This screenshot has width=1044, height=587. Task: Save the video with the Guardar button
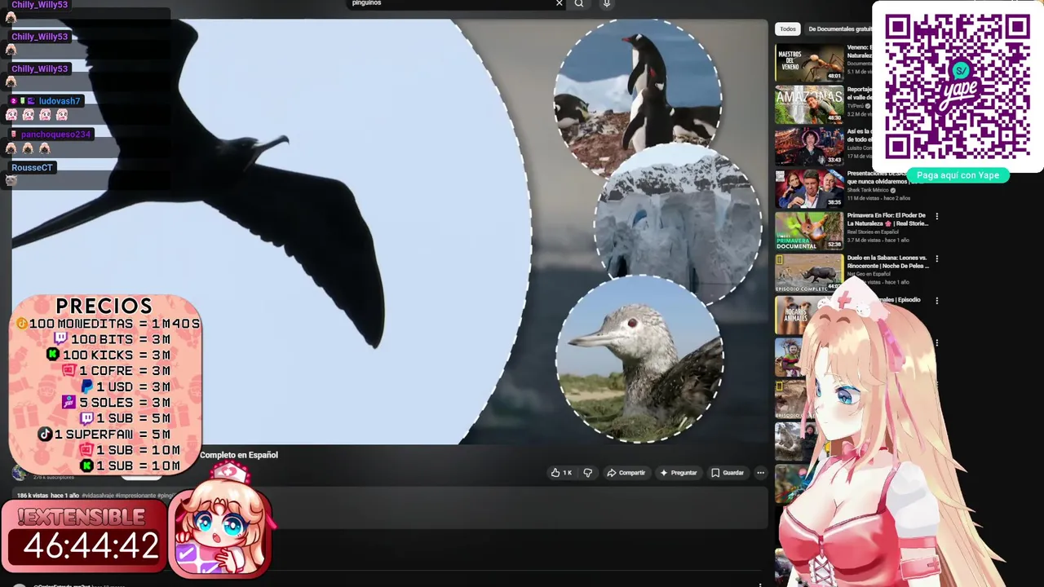tap(727, 473)
